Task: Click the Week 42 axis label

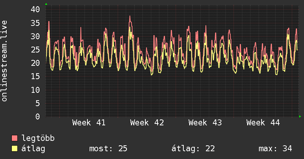Action: pos(147,123)
